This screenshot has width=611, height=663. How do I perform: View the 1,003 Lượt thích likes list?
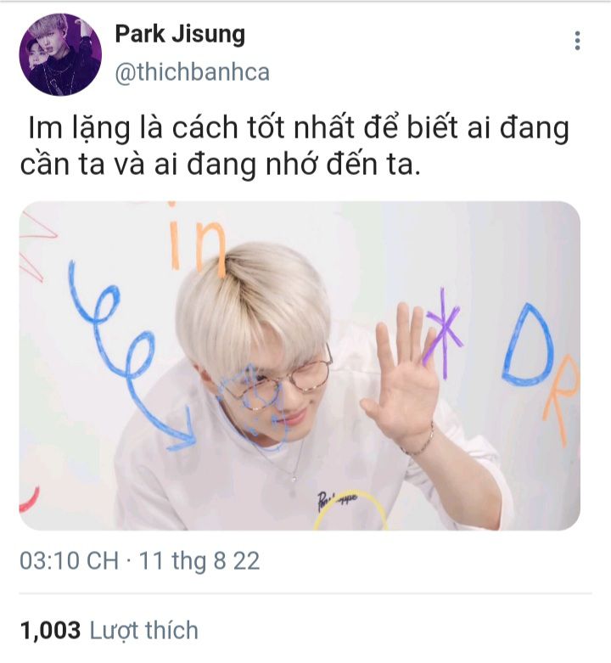tap(109, 630)
